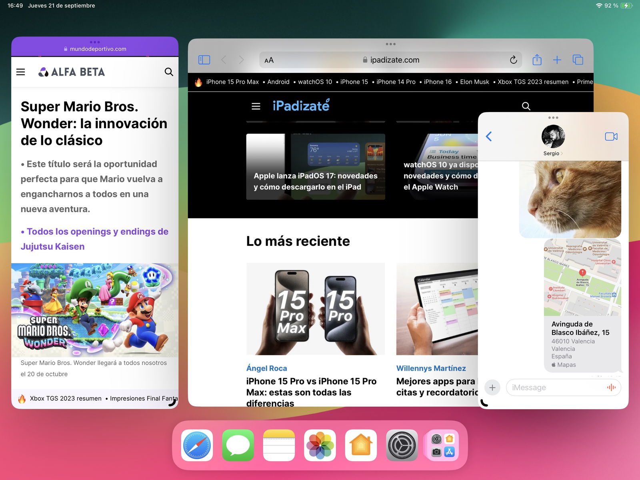Open the watchOS 10 featured article card
This screenshot has width=640, height=480.
[437, 167]
